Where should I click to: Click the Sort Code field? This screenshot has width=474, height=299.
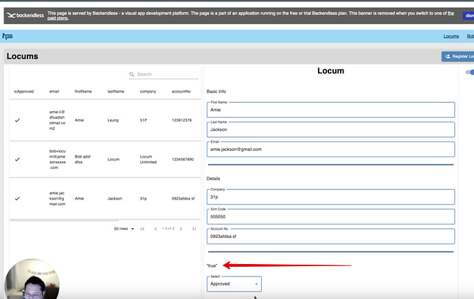click(330, 217)
